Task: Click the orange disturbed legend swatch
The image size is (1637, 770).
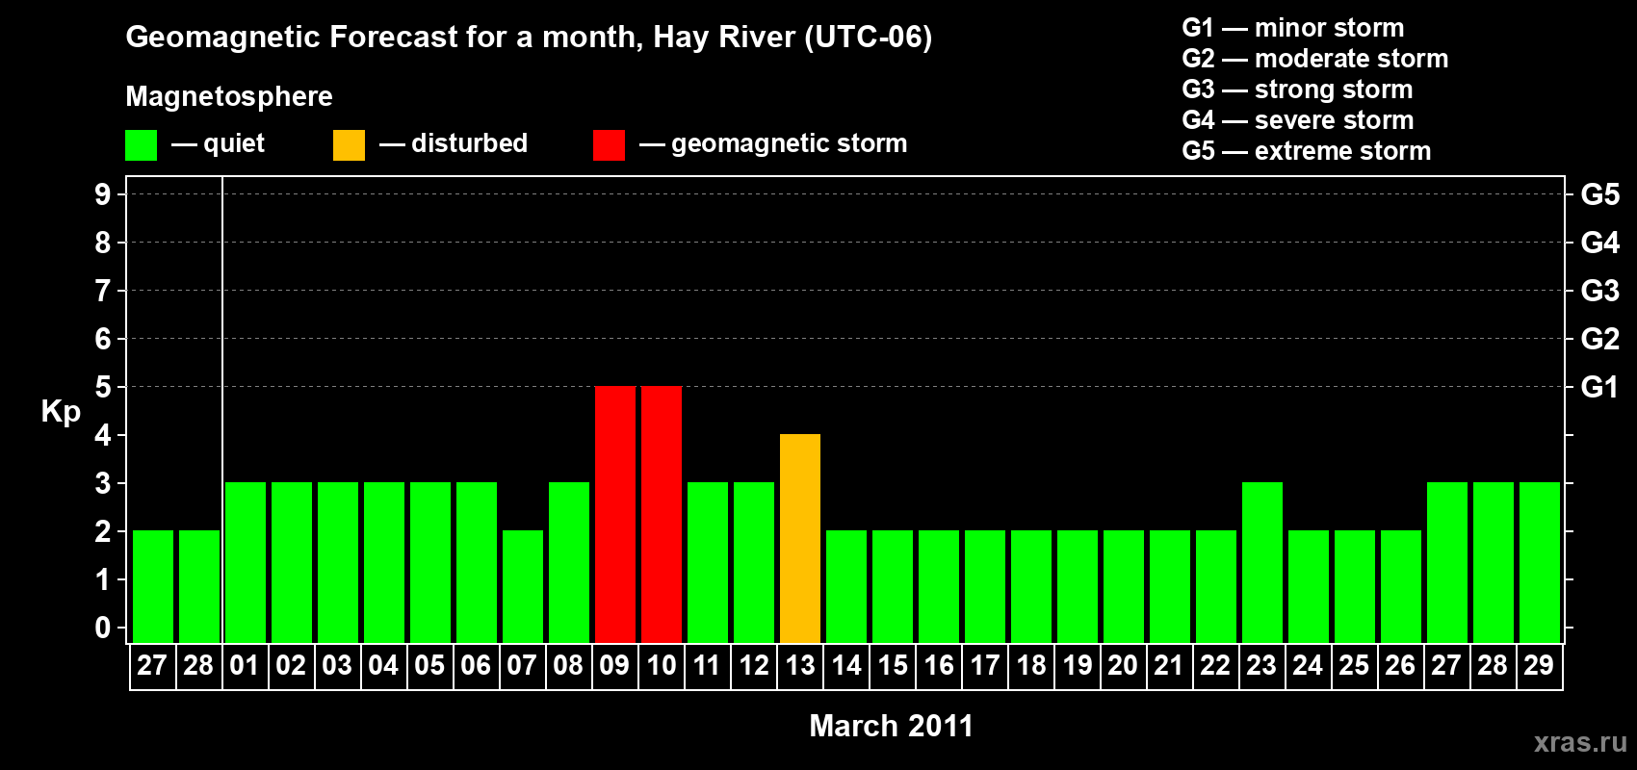Action: 349,145
